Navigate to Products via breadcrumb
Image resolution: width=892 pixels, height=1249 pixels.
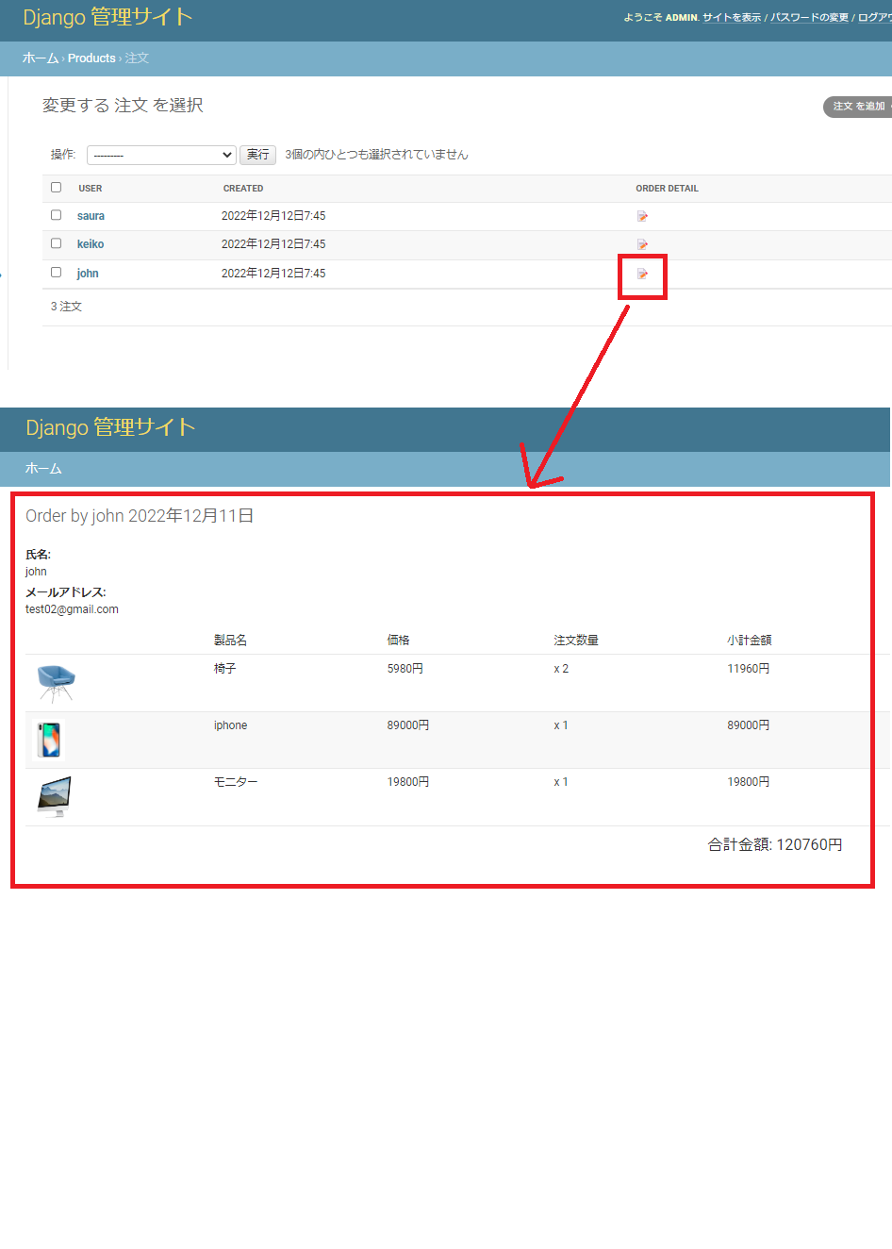pyautogui.click(x=91, y=58)
